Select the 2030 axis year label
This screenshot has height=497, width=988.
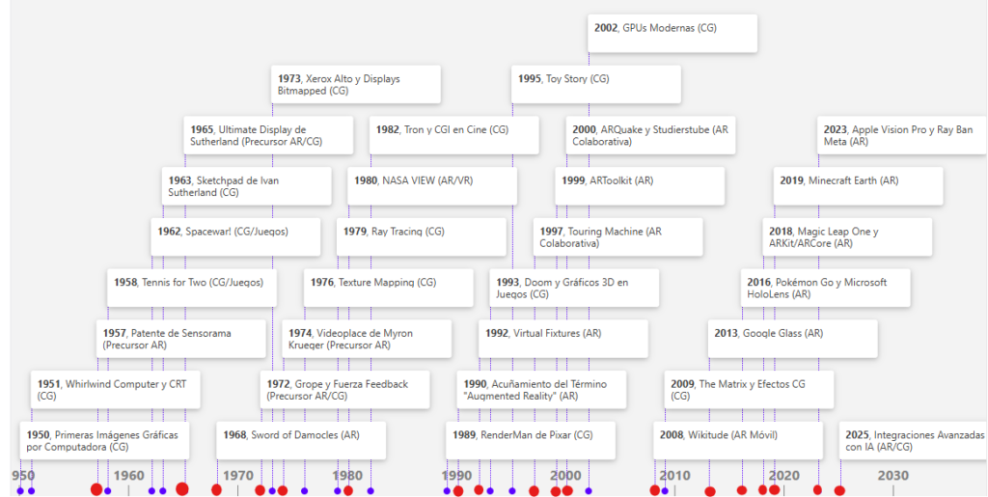[x=892, y=476]
